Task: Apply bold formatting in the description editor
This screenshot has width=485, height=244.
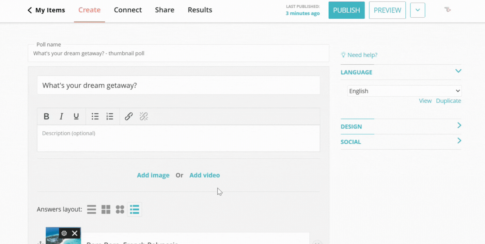Action: coord(46,116)
